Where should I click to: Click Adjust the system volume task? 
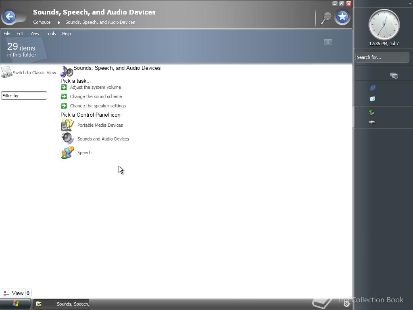[x=95, y=87]
